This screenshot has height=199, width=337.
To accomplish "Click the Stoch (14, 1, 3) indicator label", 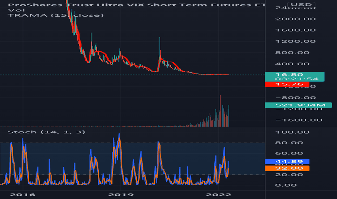I will tap(46, 132).
